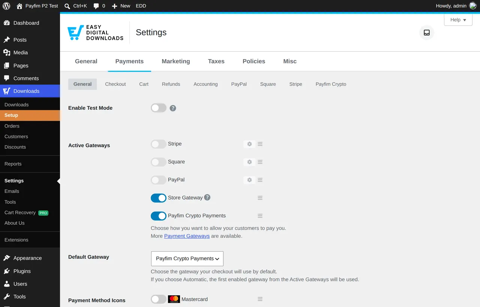Open Square gateway settings gear
Screen dimensions: 480x307
249,162
